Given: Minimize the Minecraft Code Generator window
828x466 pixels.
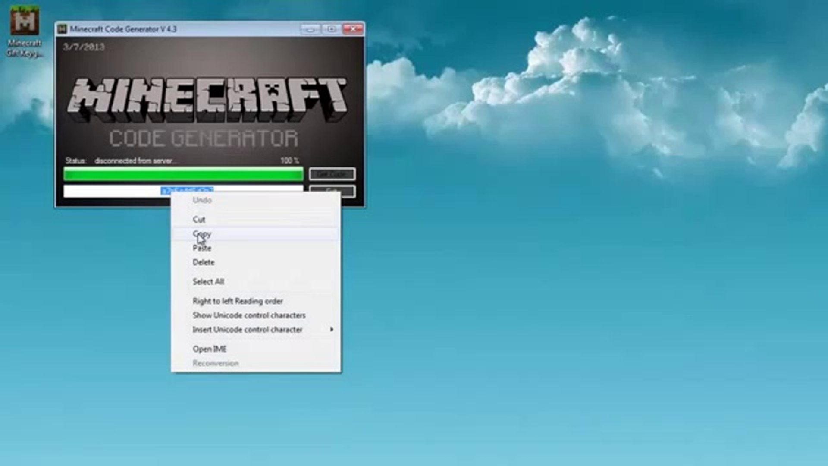Looking at the screenshot, I should 310,29.
